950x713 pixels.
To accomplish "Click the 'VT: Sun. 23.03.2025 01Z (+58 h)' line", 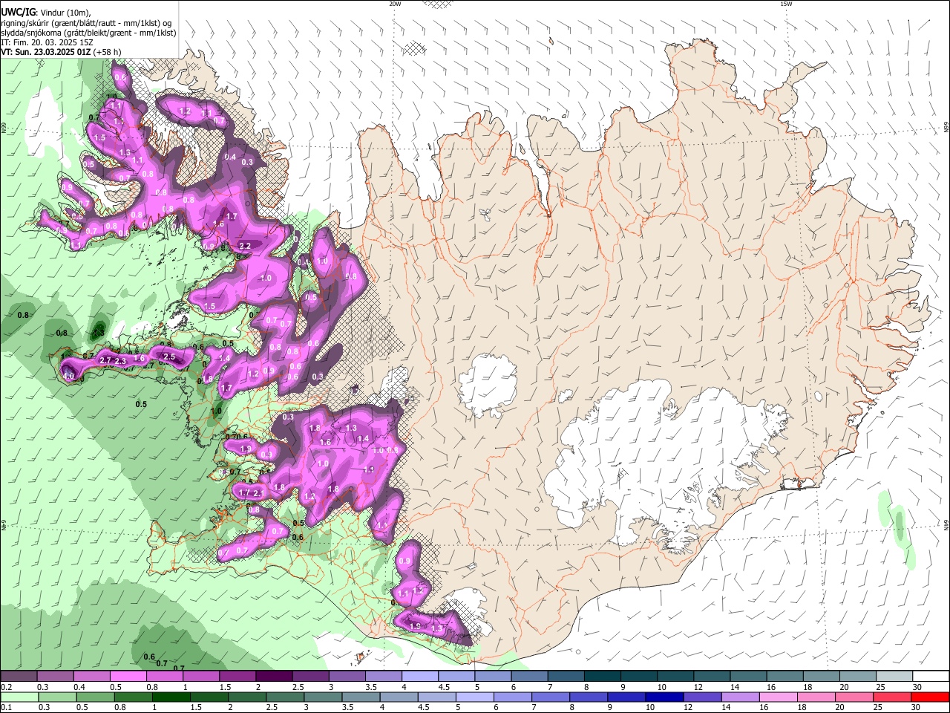I will click(61, 52).
